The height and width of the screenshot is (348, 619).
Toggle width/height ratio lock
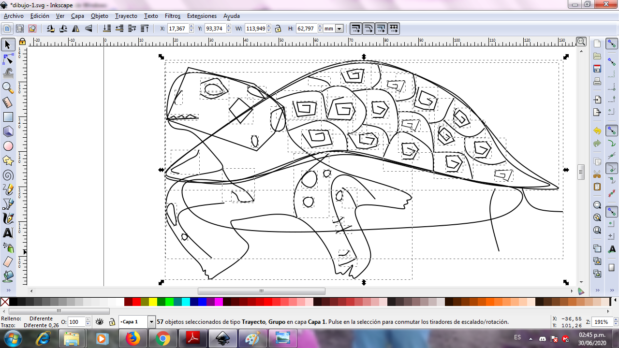pos(278,29)
